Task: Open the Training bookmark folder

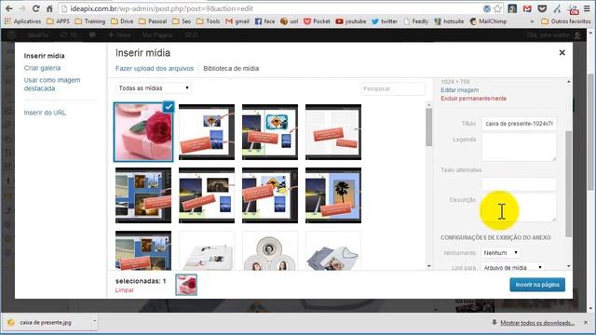Action: pos(90,21)
